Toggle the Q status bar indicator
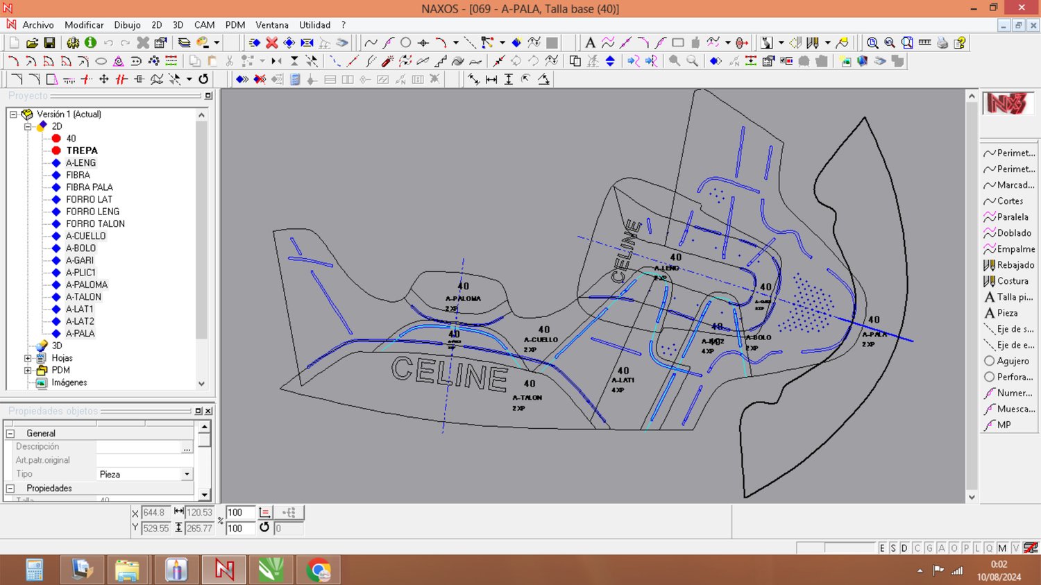The height and width of the screenshot is (585, 1041). tap(989, 548)
